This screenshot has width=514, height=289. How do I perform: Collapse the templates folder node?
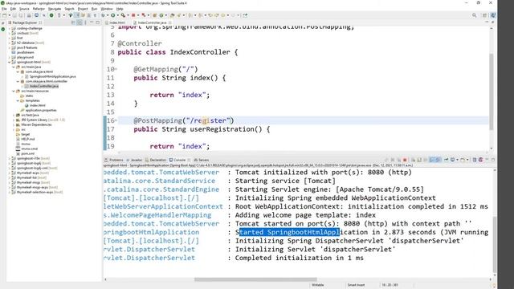(x=18, y=100)
